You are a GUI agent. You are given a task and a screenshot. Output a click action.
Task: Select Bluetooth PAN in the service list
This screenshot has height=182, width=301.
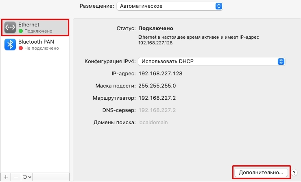[35, 44]
